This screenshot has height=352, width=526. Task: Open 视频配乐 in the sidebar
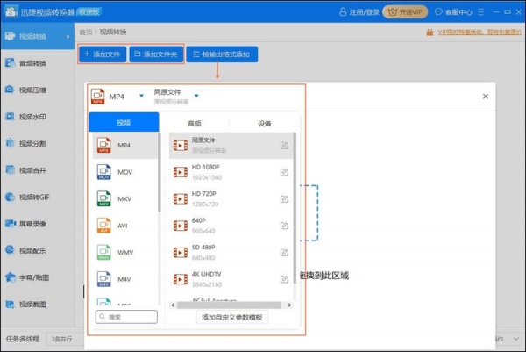pyautogui.click(x=37, y=250)
